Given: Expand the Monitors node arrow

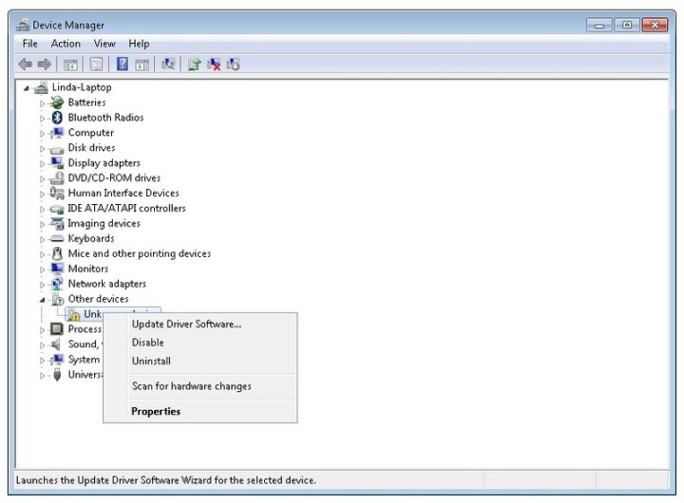Looking at the screenshot, I should (x=43, y=270).
